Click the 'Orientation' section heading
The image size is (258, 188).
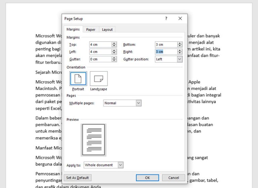76,67
